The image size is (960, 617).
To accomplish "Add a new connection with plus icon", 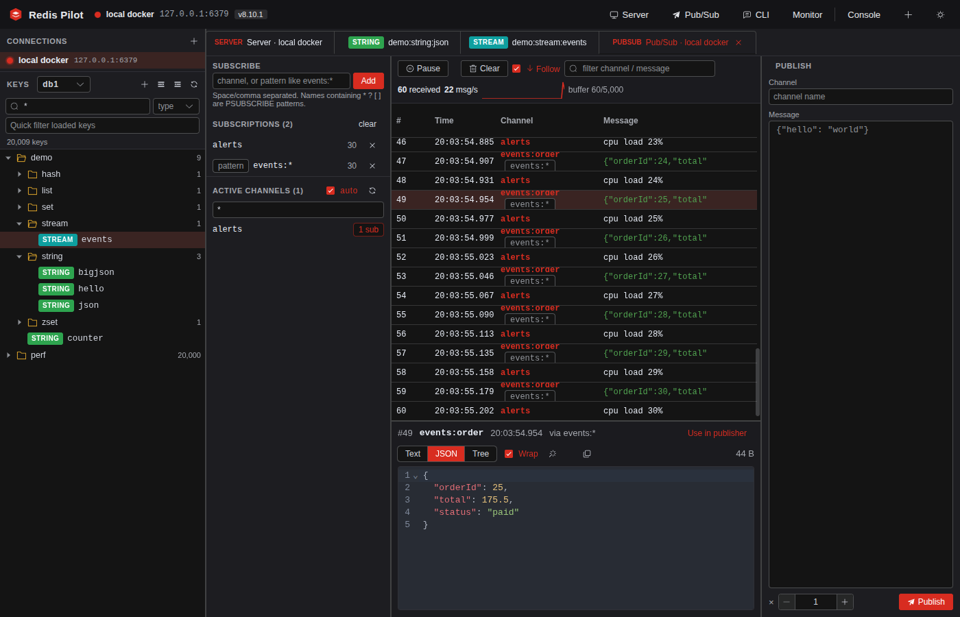I will pos(194,41).
